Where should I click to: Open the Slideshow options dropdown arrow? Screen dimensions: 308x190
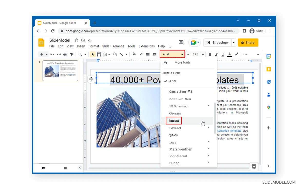[234, 42]
